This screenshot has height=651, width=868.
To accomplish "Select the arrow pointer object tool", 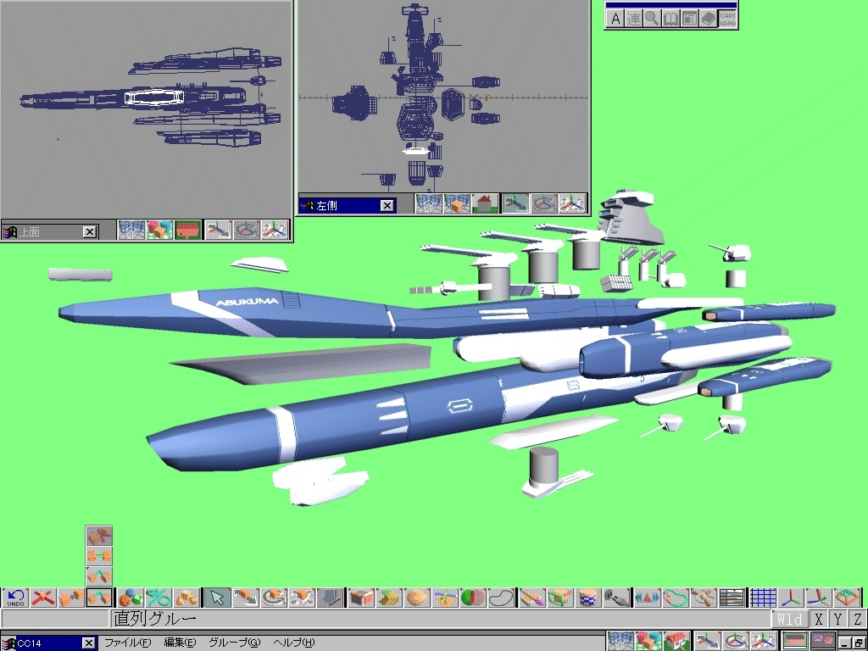I will (x=218, y=598).
